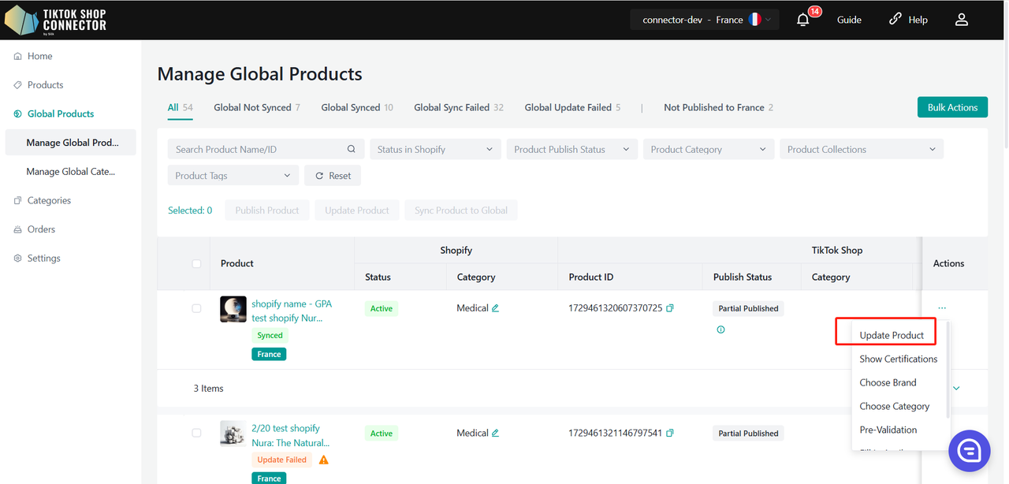Click the Search Product Name/ID field

click(x=259, y=149)
